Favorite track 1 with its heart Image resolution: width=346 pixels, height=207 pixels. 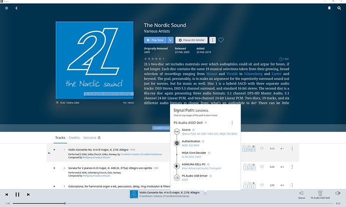click(262, 148)
